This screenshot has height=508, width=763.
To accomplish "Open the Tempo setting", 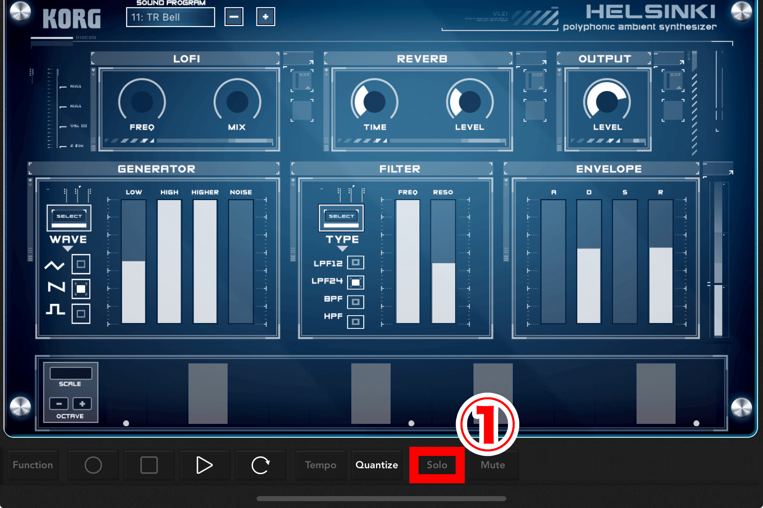I will click(321, 465).
